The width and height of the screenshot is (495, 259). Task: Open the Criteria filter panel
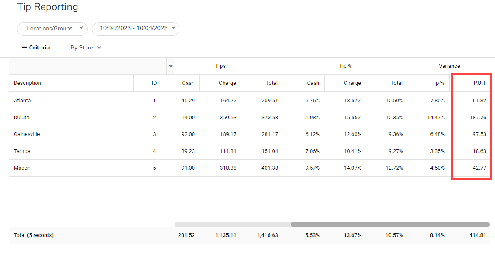coord(35,48)
